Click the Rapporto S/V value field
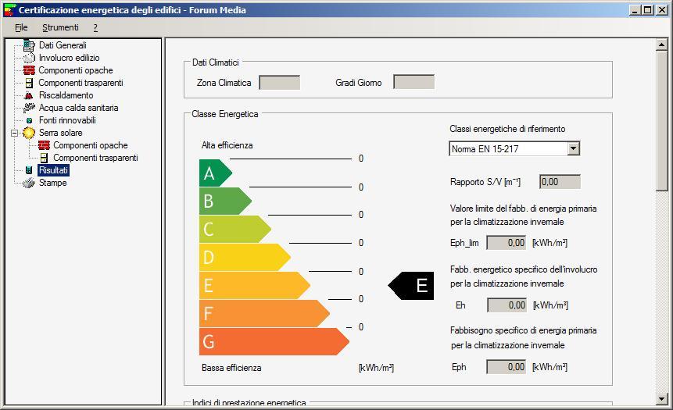The width and height of the screenshot is (673, 410). pyautogui.click(x=560, y=182)
